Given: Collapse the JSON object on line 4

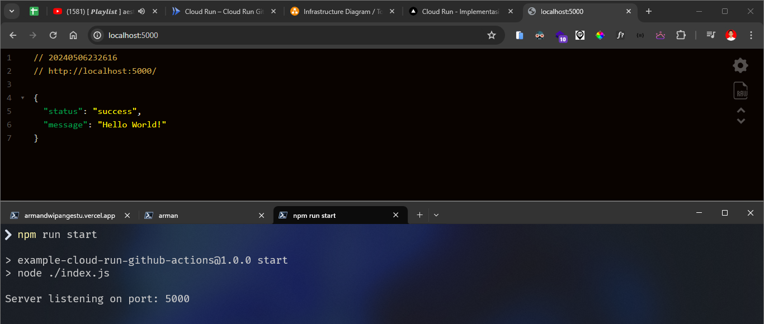Looking at the screenshot, I should [x=22, y=97].
